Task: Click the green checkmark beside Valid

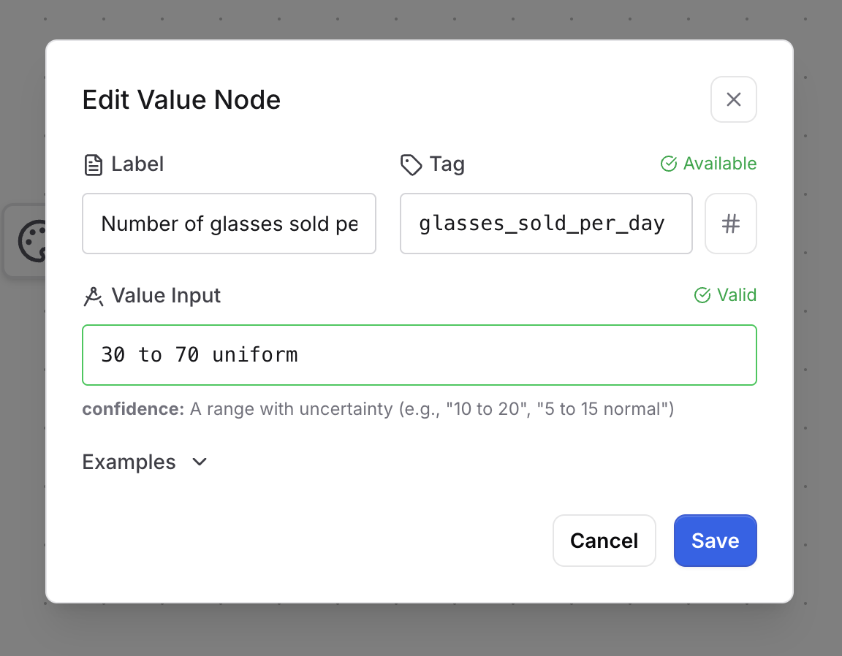Action: 702,295
